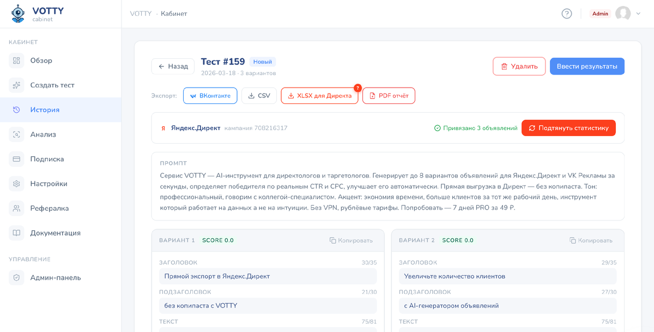This screenshot has width=654, height=332.
Task: Click subtitle field с AI-генератором объявлений
Action: pyautogui.click(x=507, y=305)
